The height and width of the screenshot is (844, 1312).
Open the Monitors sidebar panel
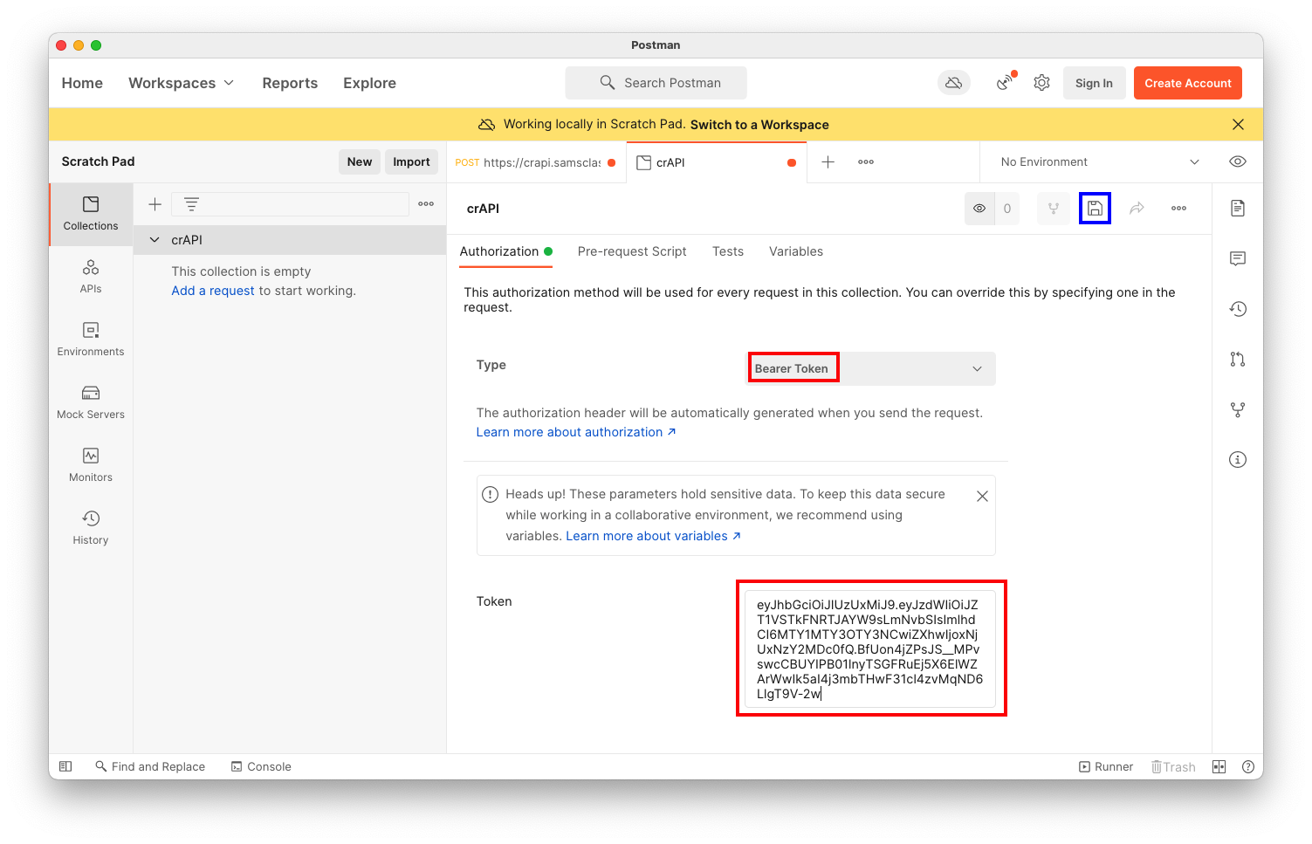(x=91, y=465)
